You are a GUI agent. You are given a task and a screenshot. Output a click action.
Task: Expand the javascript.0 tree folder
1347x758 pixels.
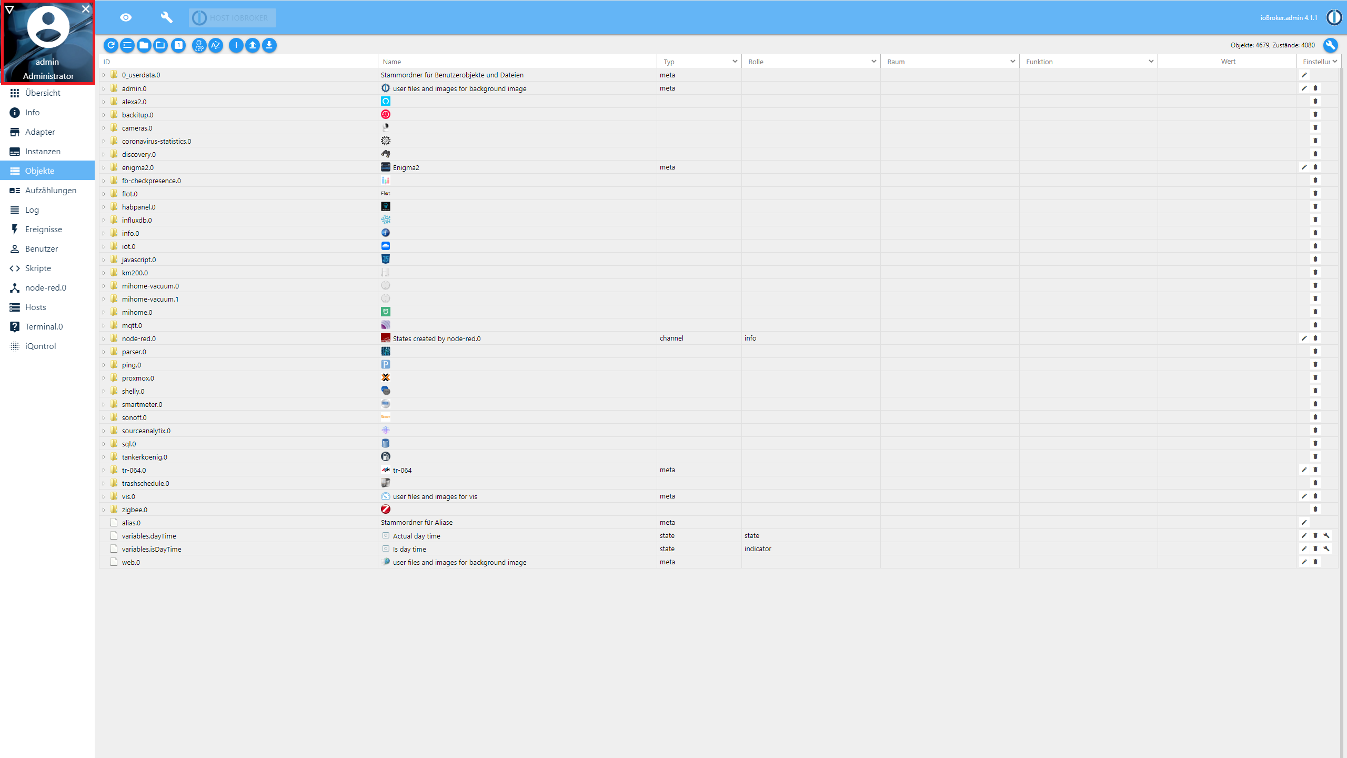104,260
